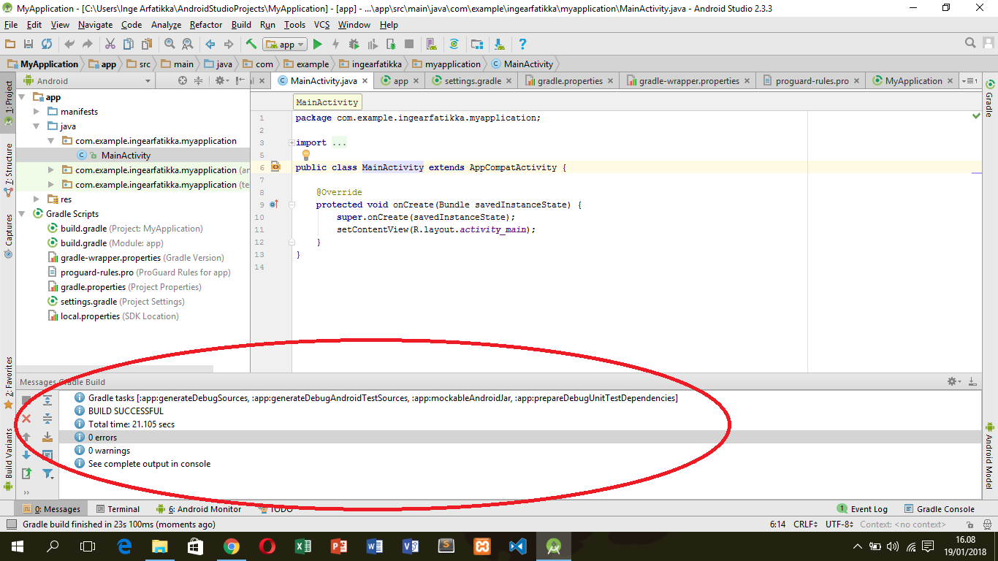Open the app run configuration dropdown

click(285, 45)
